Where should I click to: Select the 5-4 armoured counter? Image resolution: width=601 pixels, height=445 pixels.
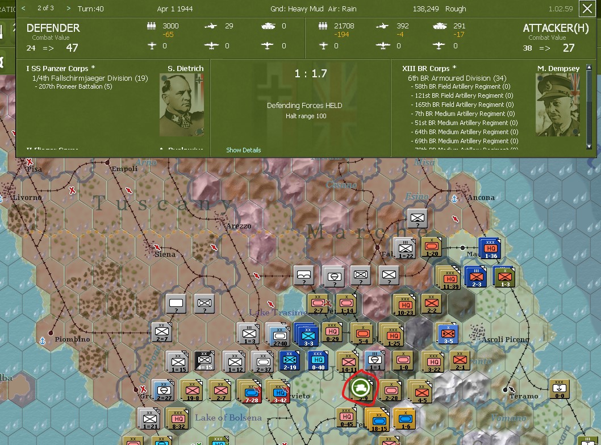(362, 334)
